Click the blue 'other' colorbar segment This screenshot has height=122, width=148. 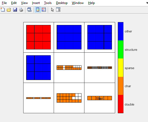tap(120, 31)
